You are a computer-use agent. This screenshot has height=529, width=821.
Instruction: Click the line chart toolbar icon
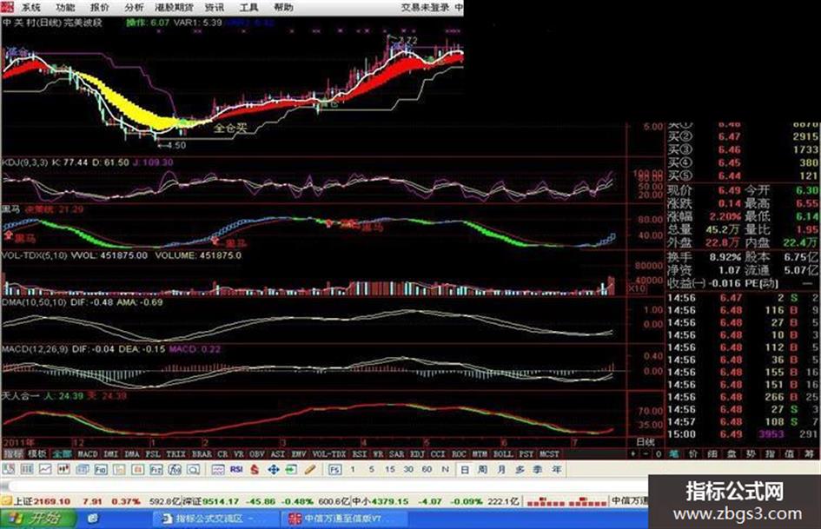[x=45, y=469]
